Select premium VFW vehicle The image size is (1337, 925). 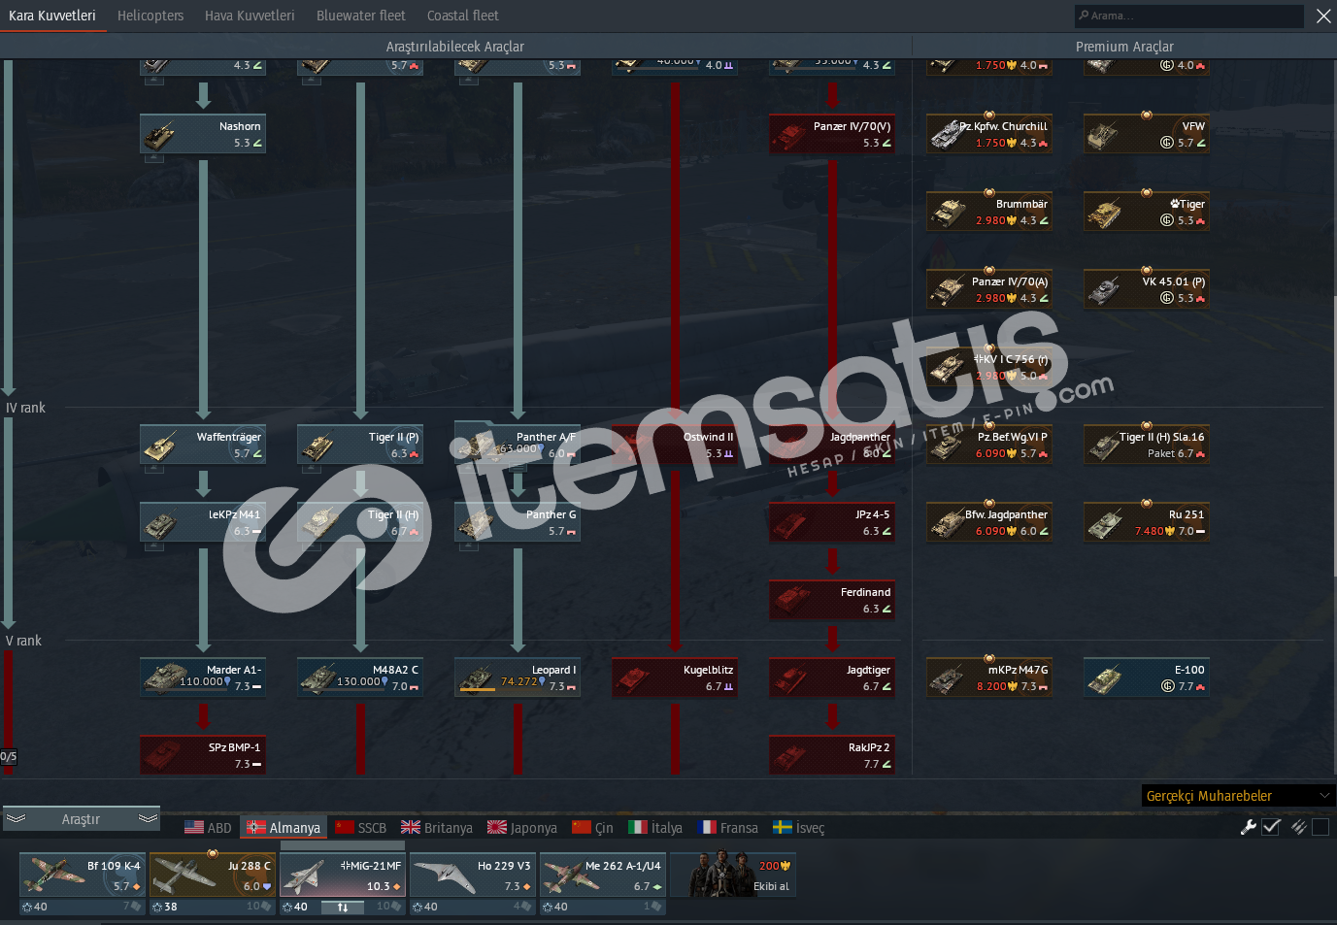click(1147, 134)
